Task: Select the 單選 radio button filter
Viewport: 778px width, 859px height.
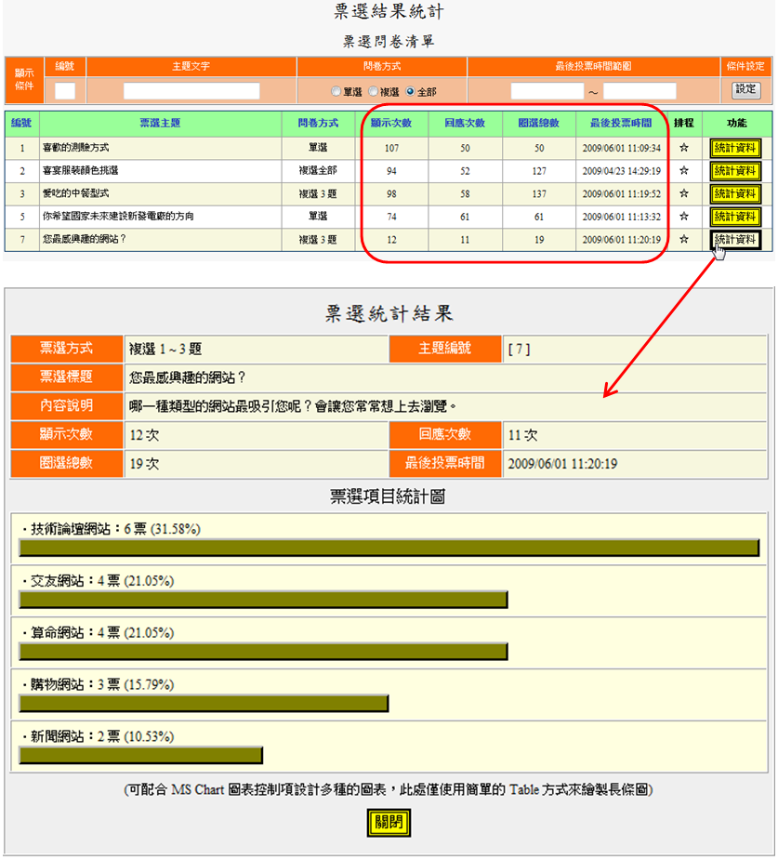Action: click(336, 91)
